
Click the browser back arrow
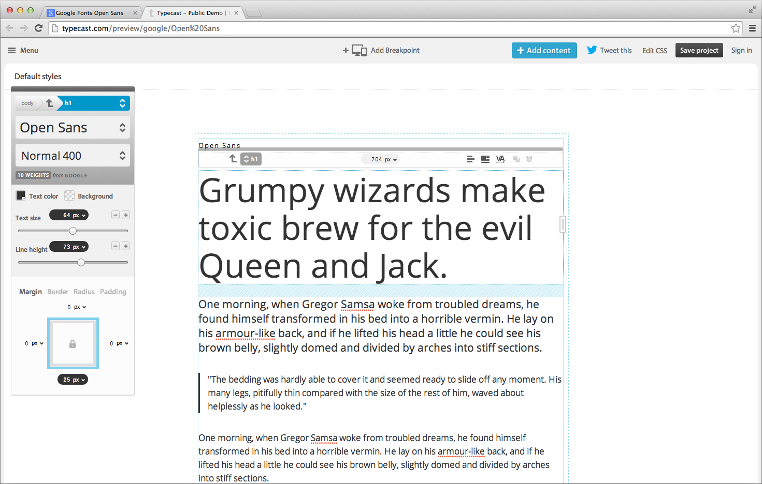9,28
